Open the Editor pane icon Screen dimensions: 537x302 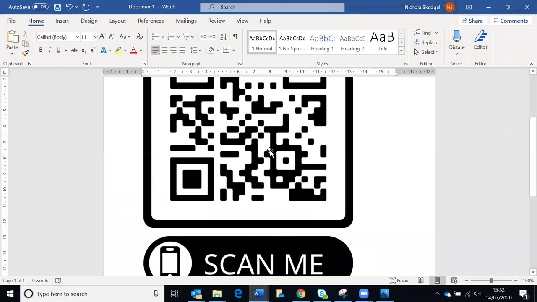coord(481,37)
